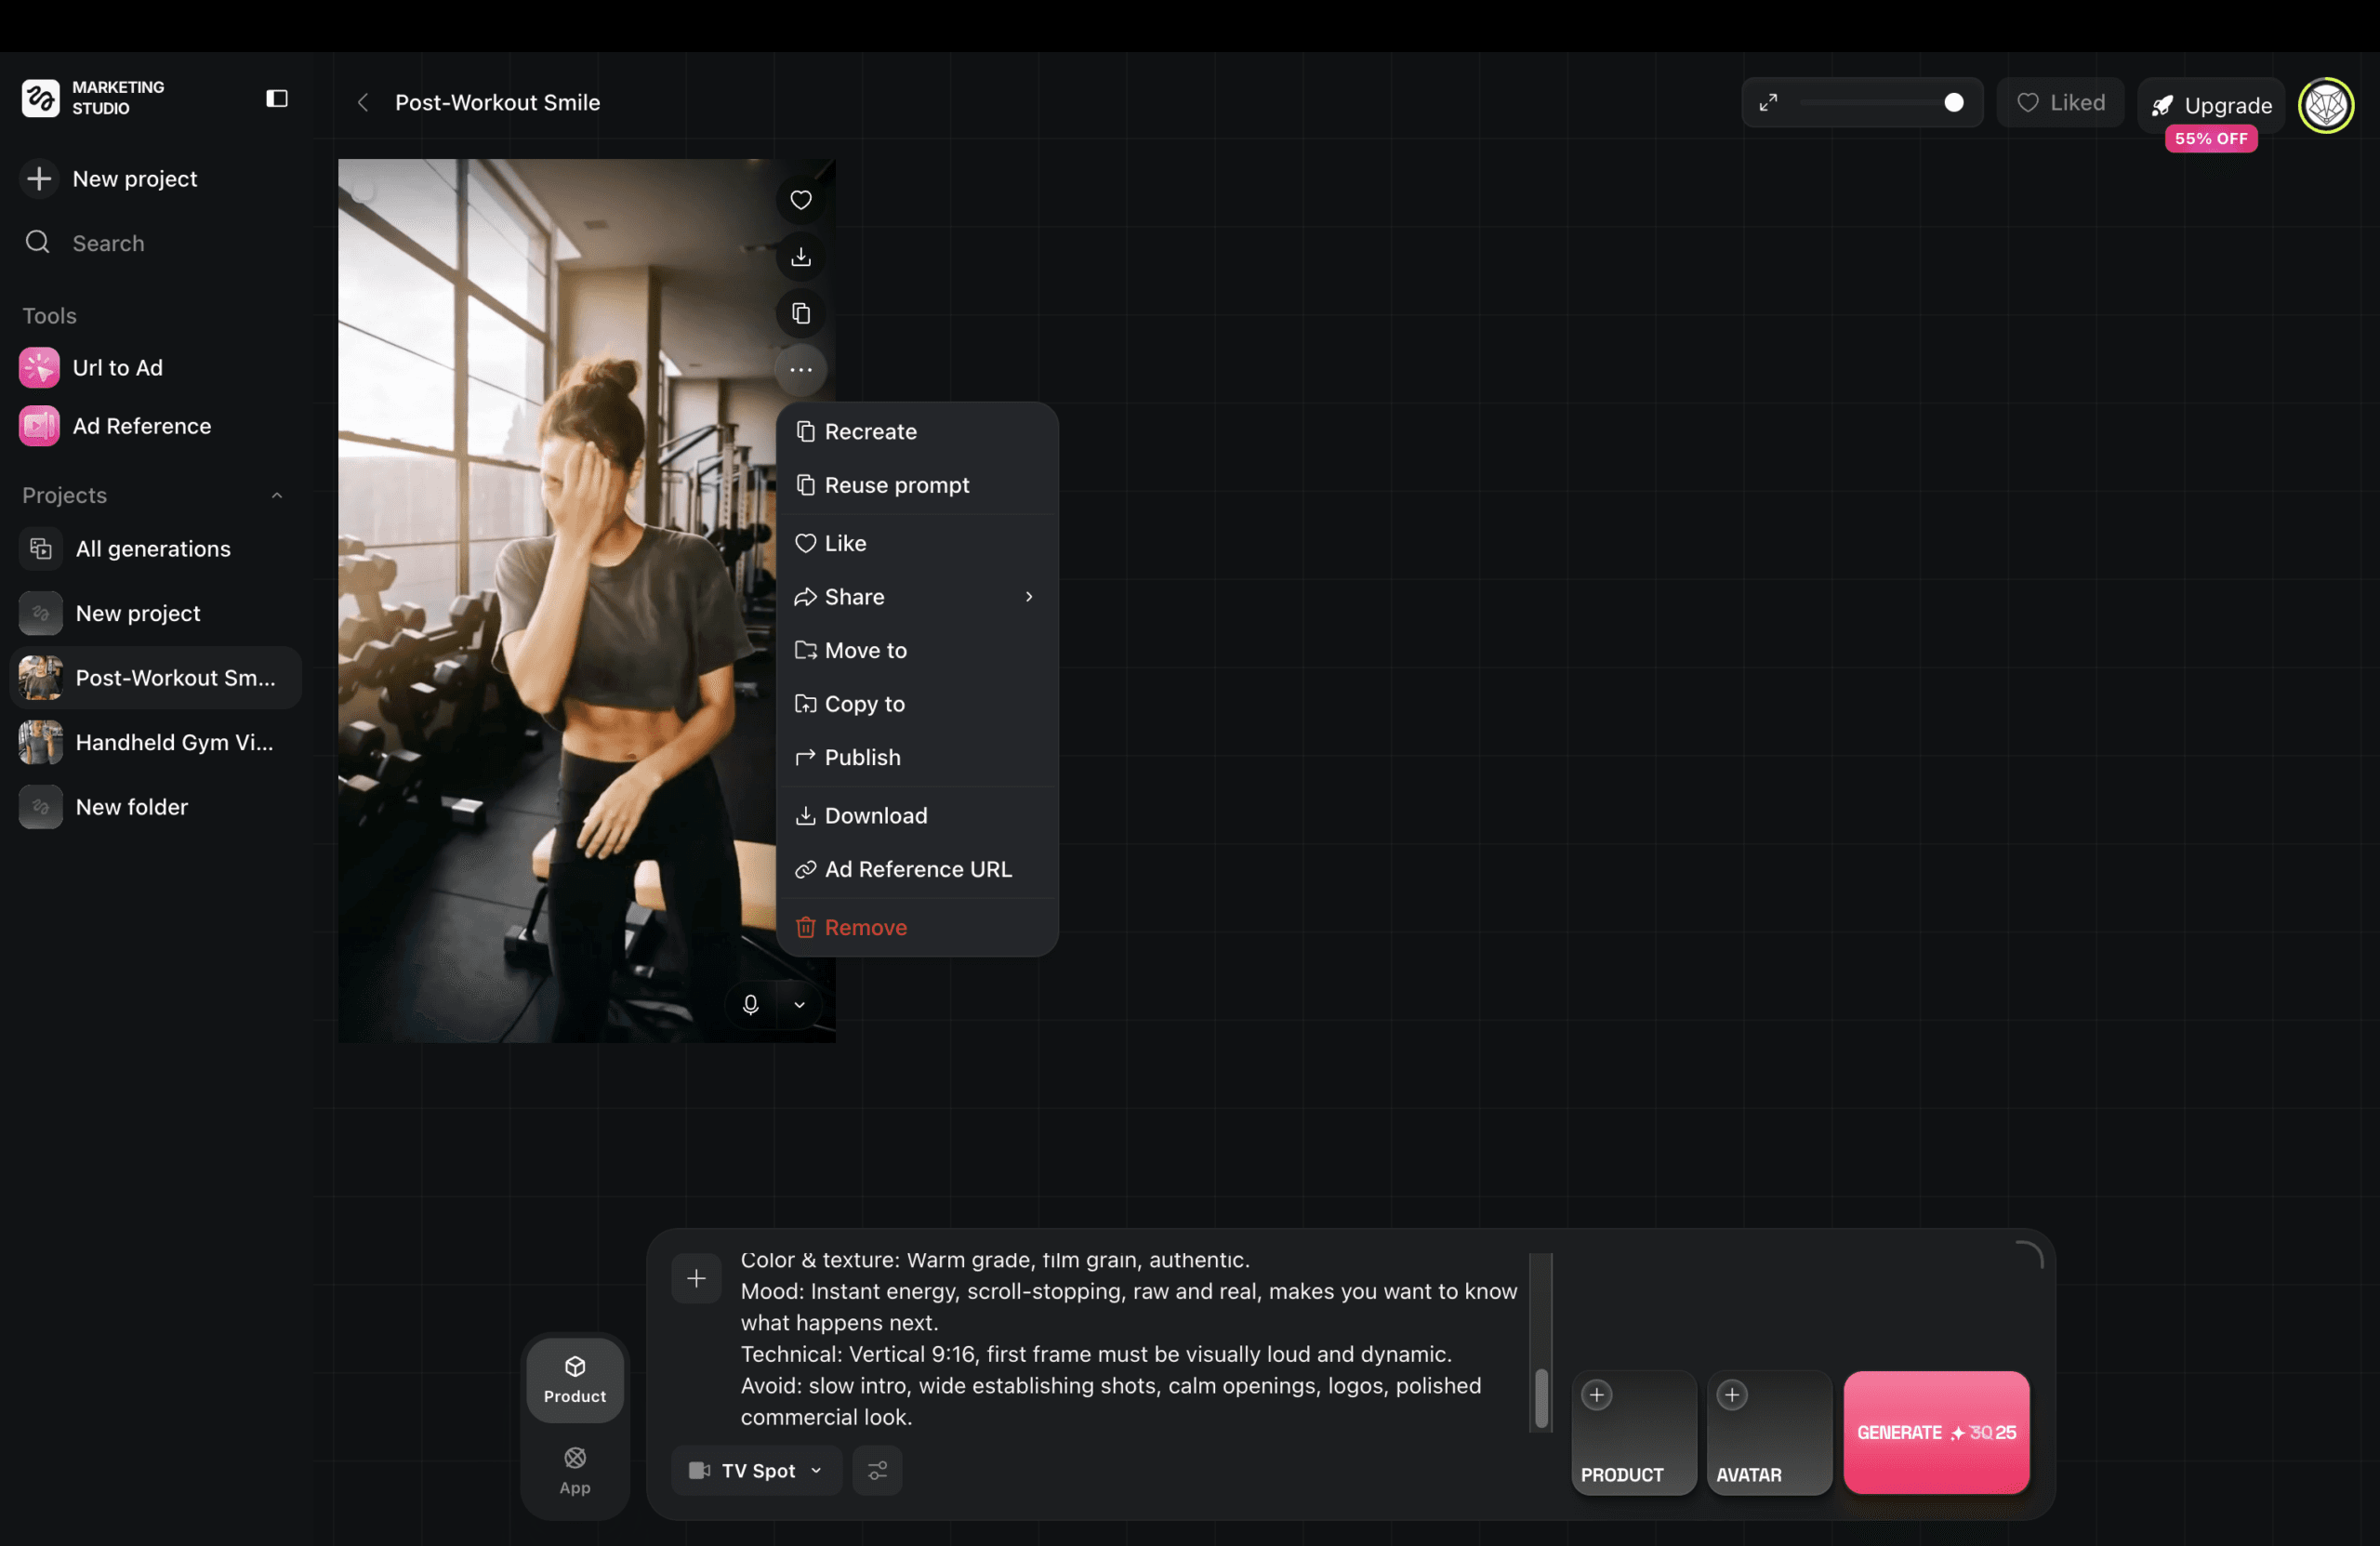Click the Upgrade button

point(2212,104)
